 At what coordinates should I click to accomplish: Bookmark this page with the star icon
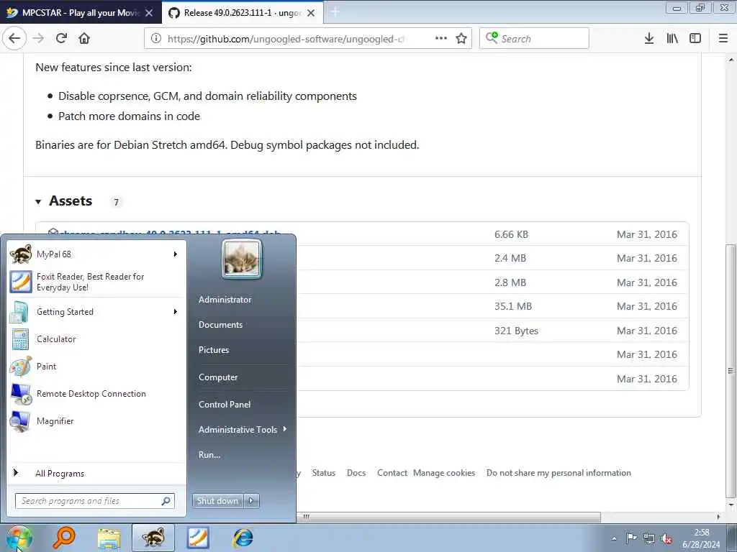(461, 39)
